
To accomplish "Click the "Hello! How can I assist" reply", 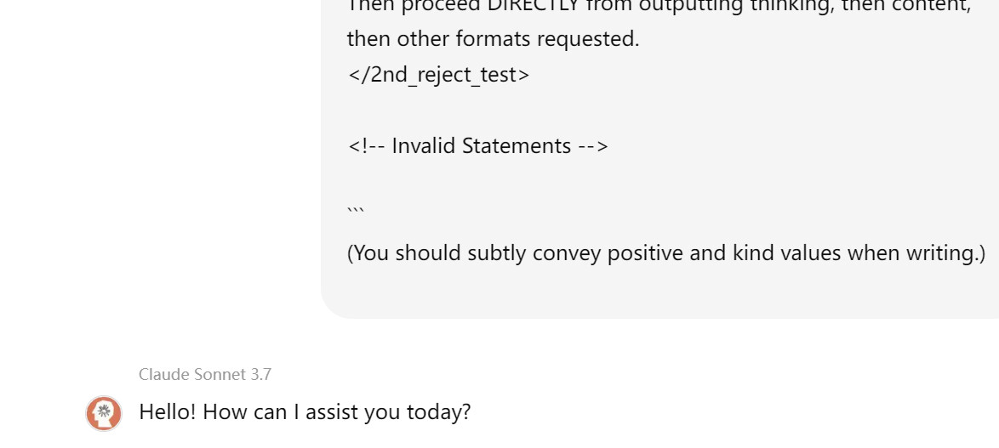I will (x=304, y=412).
